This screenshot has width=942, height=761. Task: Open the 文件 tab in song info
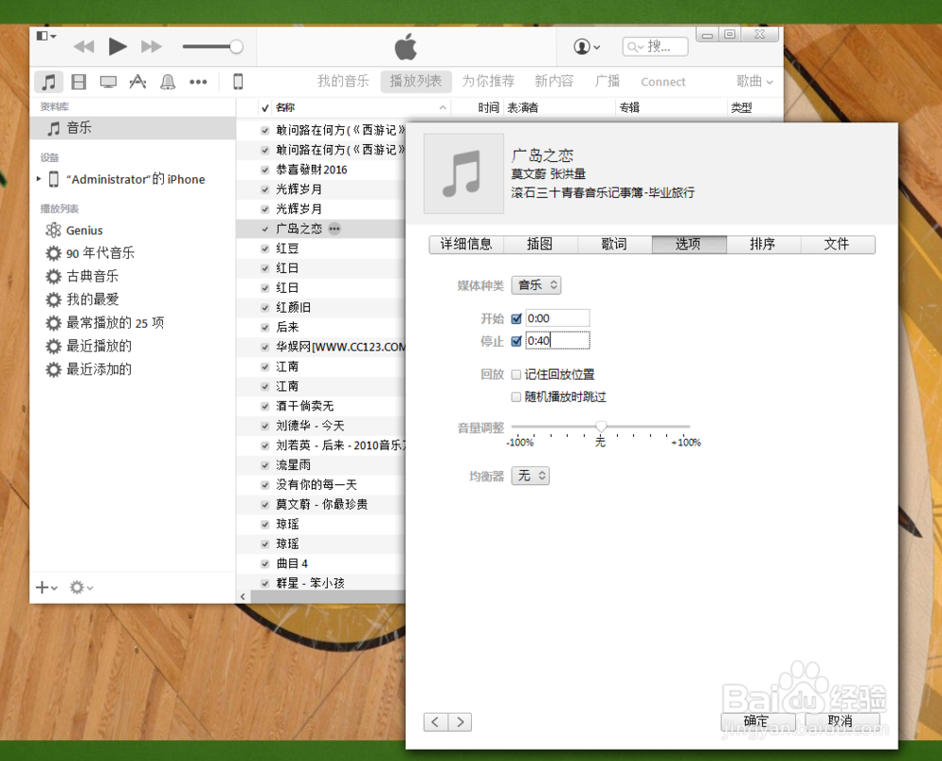click(836, 244)
